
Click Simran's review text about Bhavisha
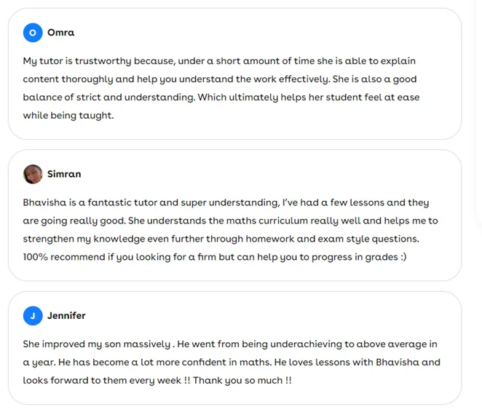[x=231, y=230]
